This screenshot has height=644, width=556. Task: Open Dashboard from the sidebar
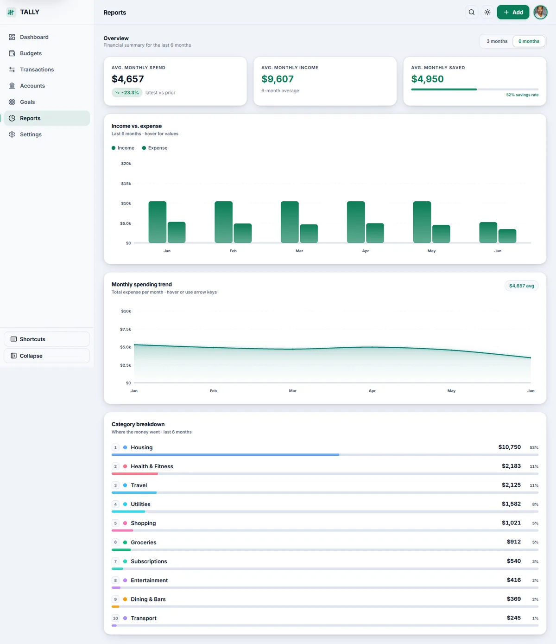click(x=47, y=37)
